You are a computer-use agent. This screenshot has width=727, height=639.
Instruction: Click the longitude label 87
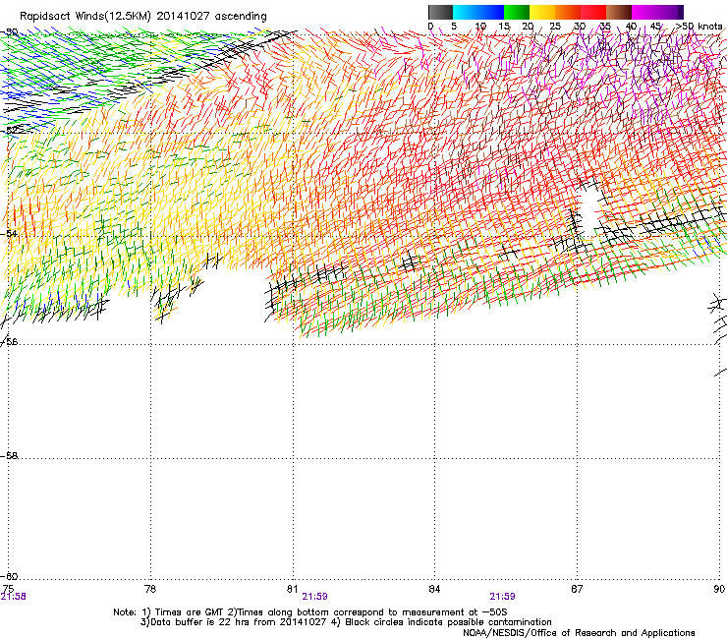pyautogui.click(x=577, y=589)
